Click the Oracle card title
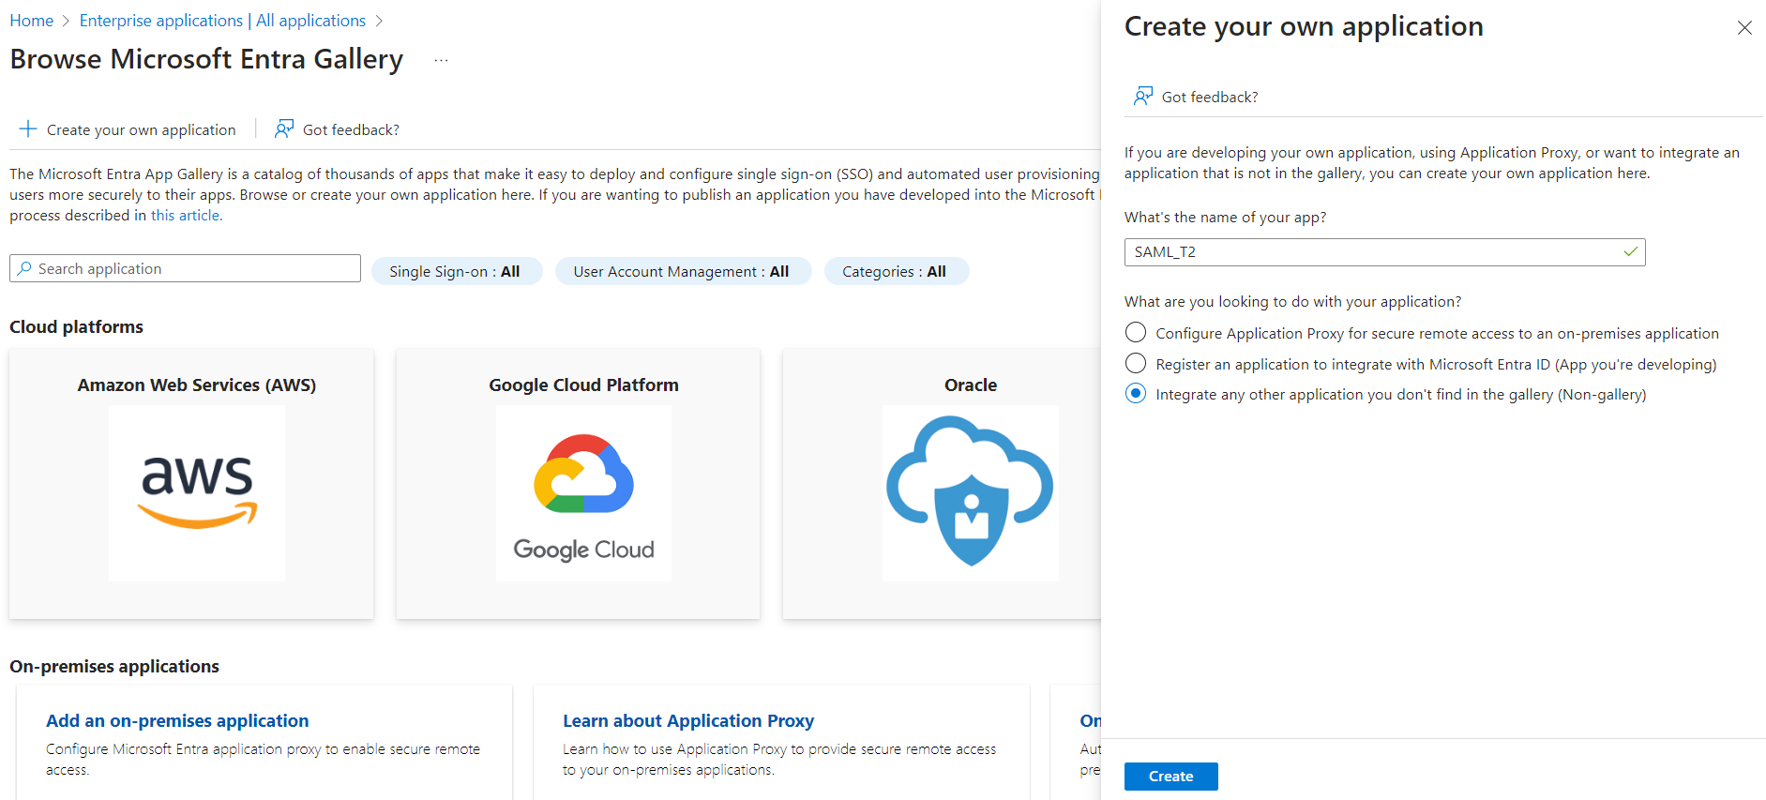The width and height of the screenshot is (1766, 800). point(971,385)
